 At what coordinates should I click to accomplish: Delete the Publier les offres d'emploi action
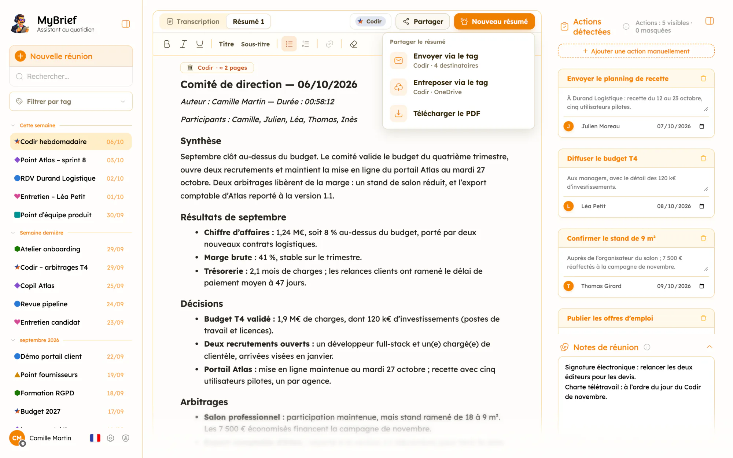tap(703, 318)
